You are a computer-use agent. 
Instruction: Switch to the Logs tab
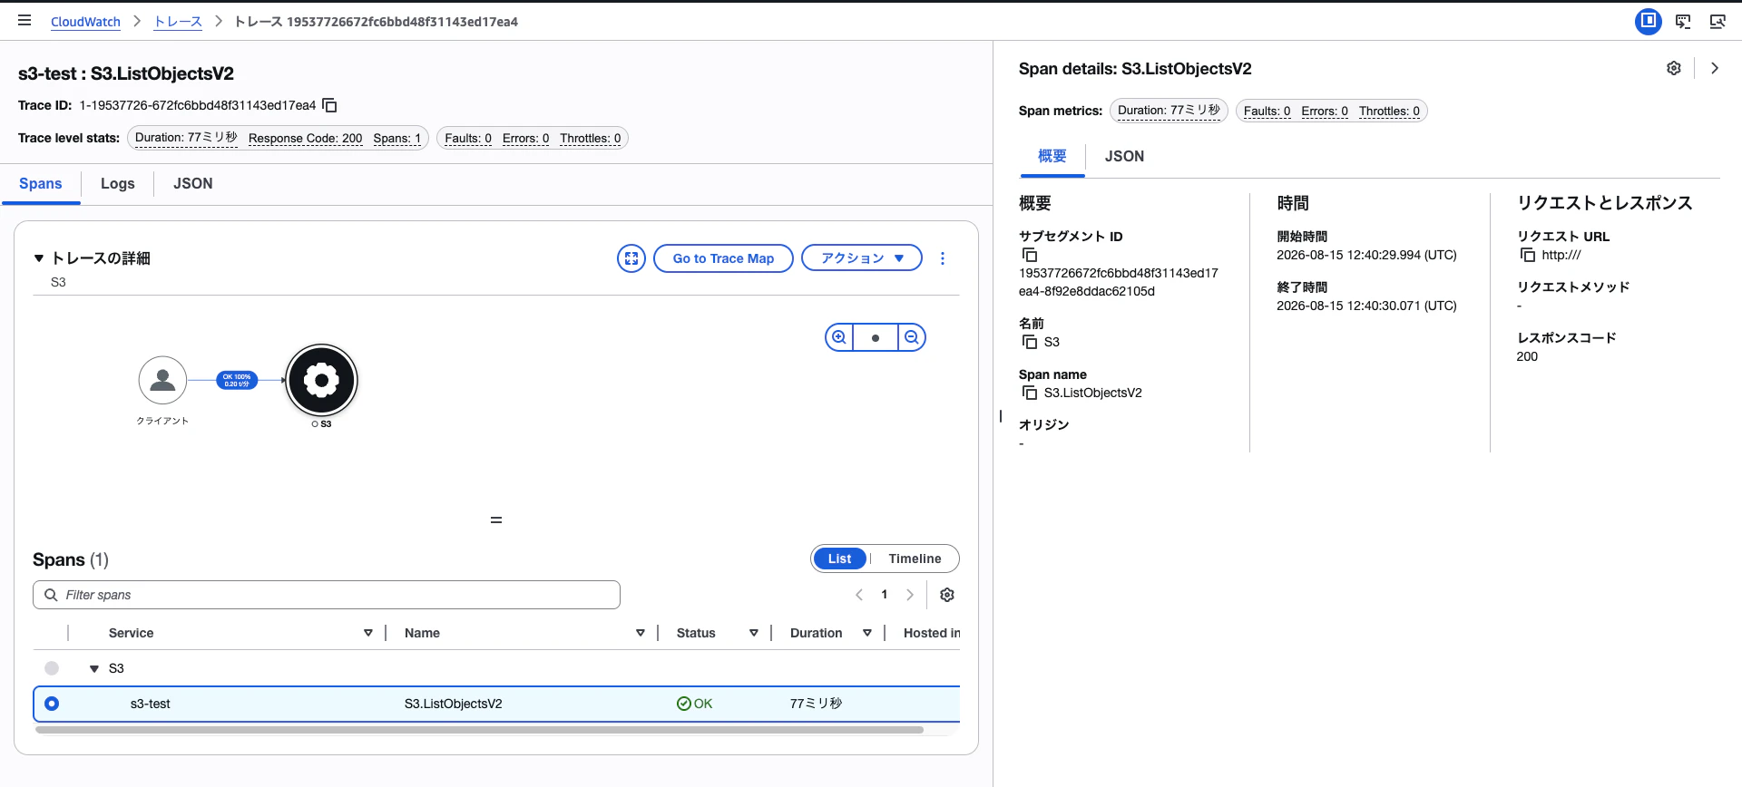pos(118,183)
